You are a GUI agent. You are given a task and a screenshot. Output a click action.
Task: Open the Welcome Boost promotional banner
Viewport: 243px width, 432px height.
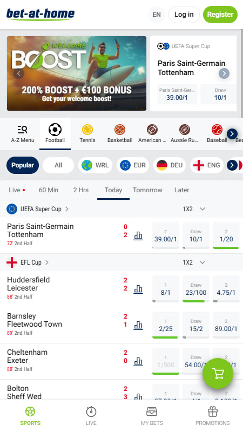[77, 73]
